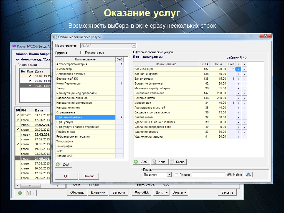
Task: Click green plus icon at bottom of patient card
Action: 20,193
